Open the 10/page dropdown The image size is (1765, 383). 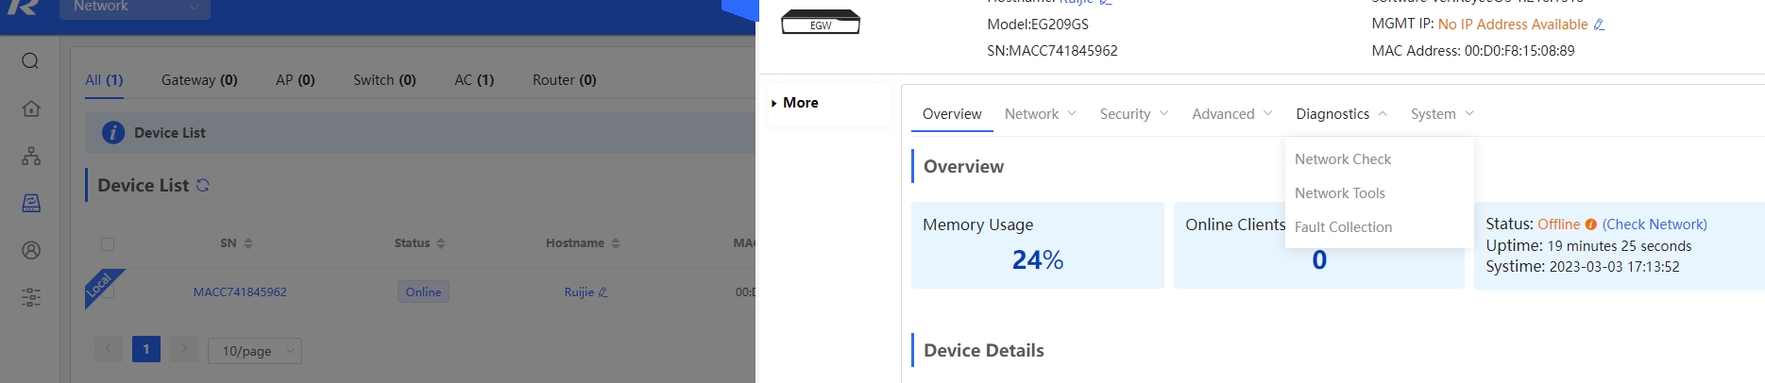click(255, 351)
